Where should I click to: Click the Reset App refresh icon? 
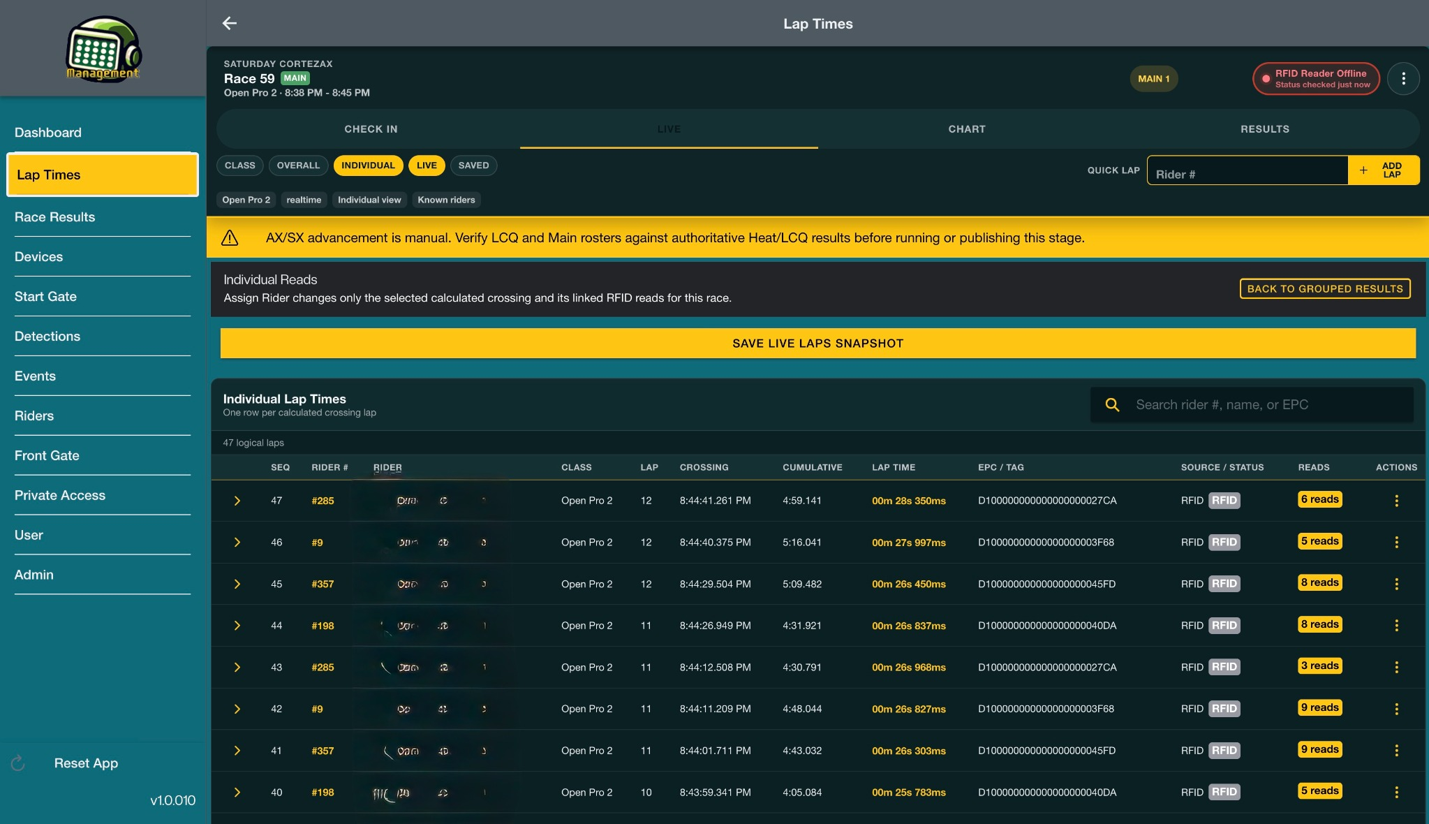pos(18,763)
